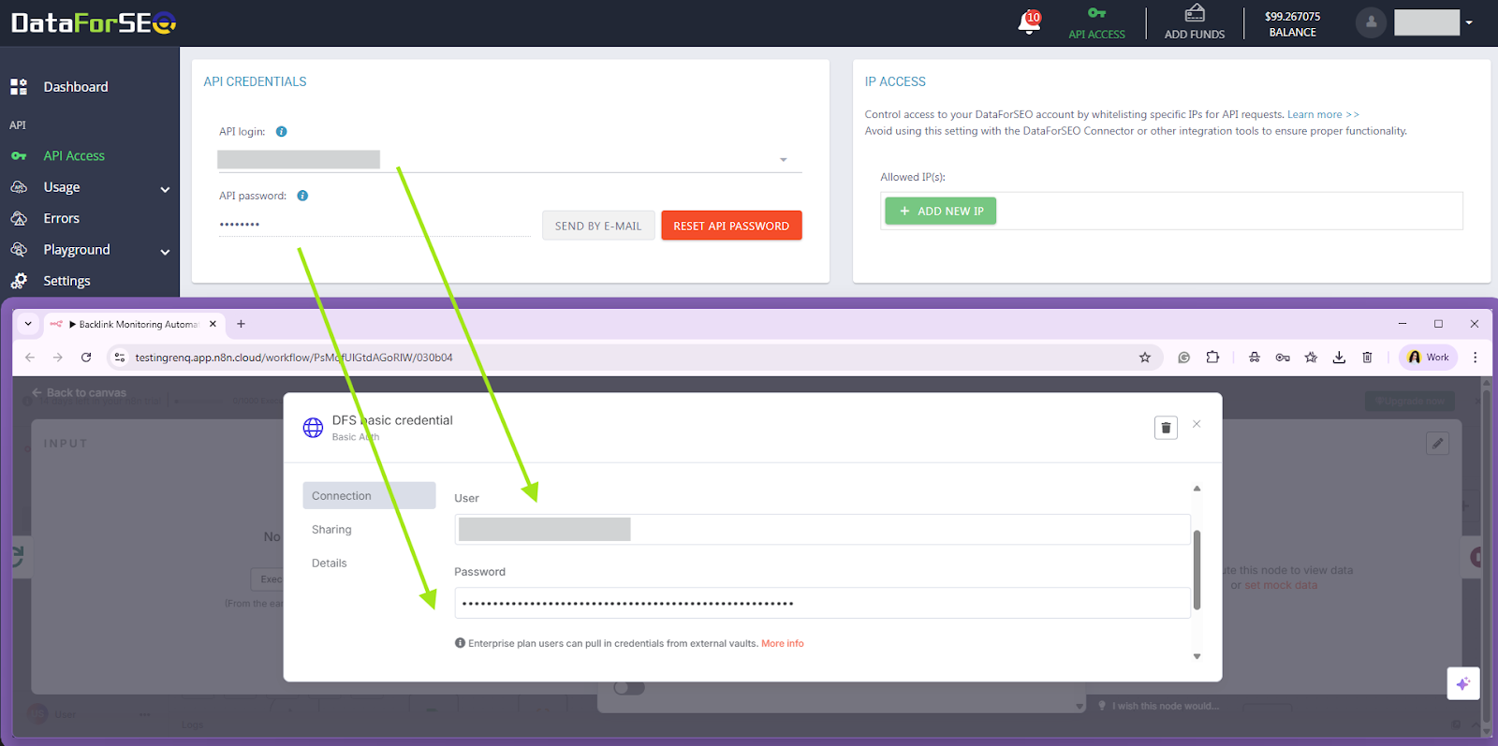Open the browser three-dot menu
Image resolution: width=1498 pixels, height=746 pixels.
[1475, 358]
